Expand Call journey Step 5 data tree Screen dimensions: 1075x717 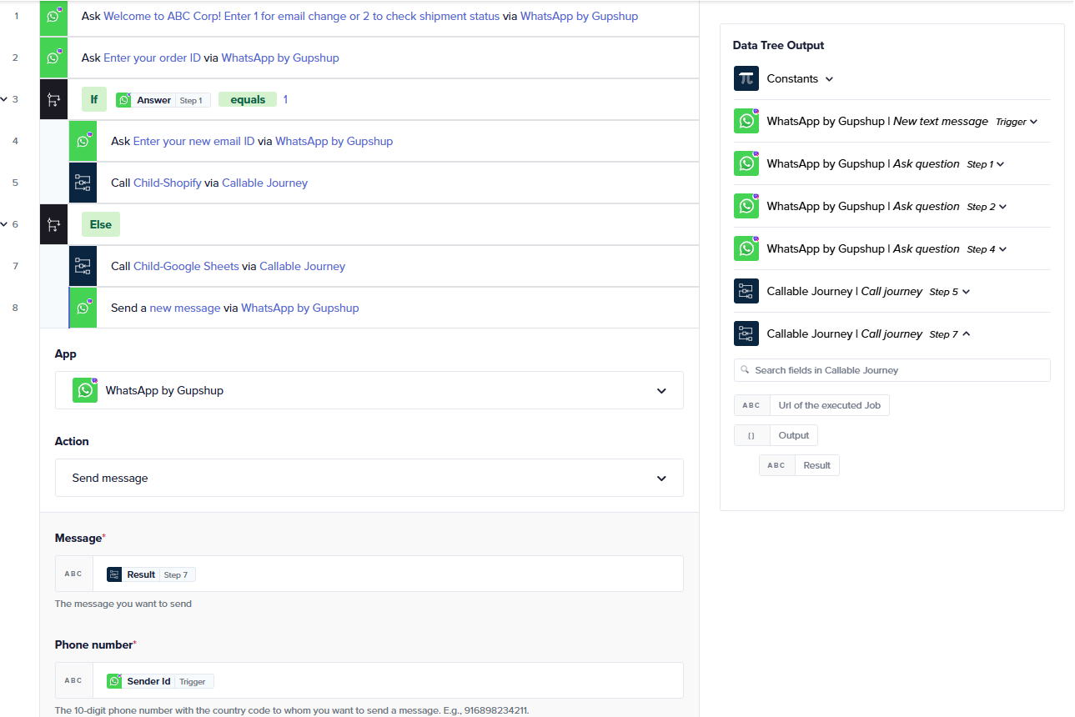click(966, 292)
